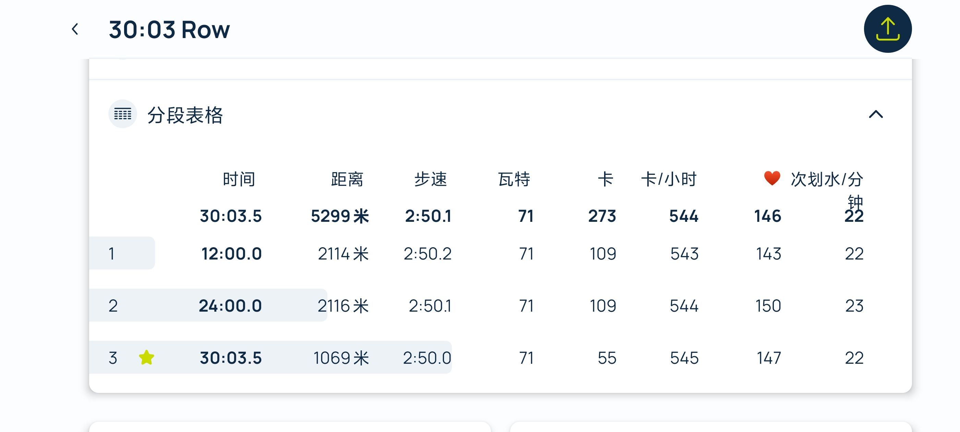
Task: Select split row number 1
Action: pos(111,254)
